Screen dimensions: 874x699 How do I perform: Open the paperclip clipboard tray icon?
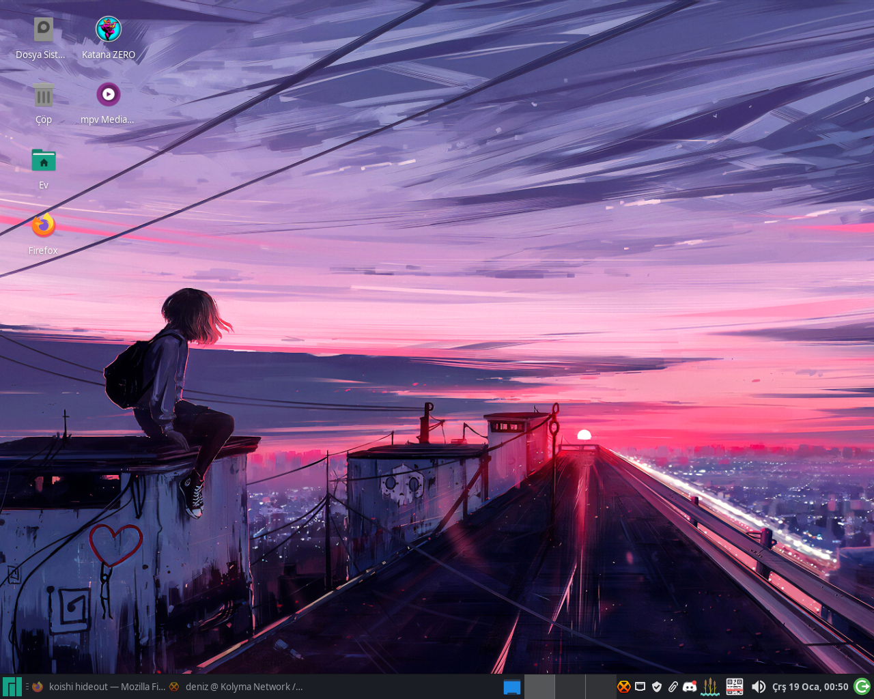tap(673, 687)
